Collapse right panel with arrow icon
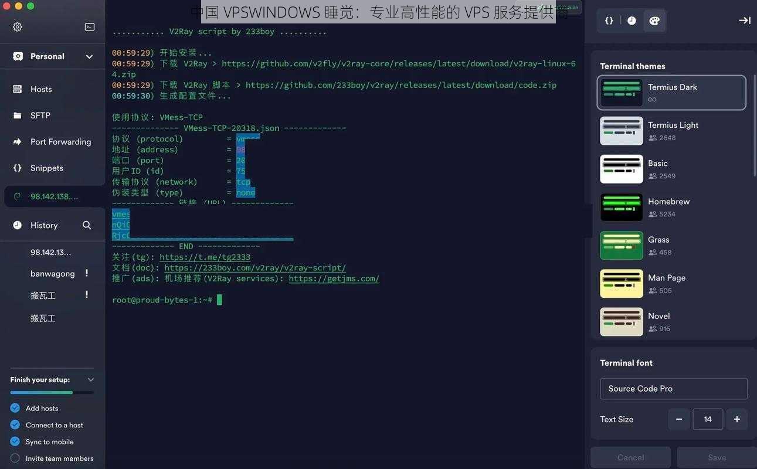 click(745, 21)
